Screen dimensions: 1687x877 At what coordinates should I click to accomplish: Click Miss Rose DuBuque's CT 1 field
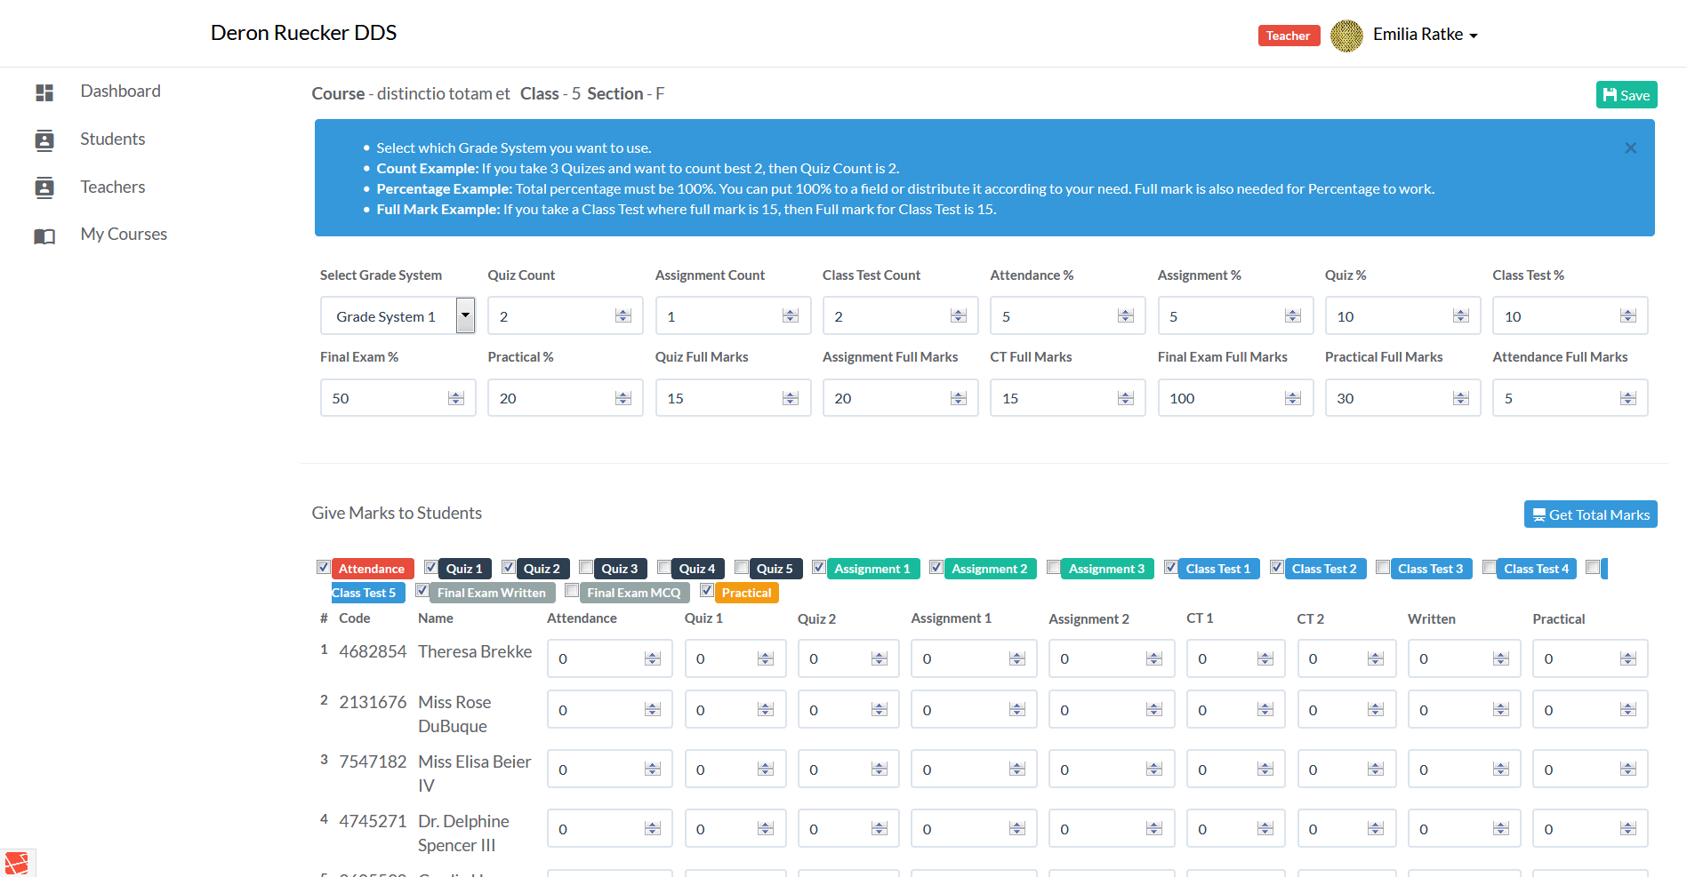tap(1235, 710)
